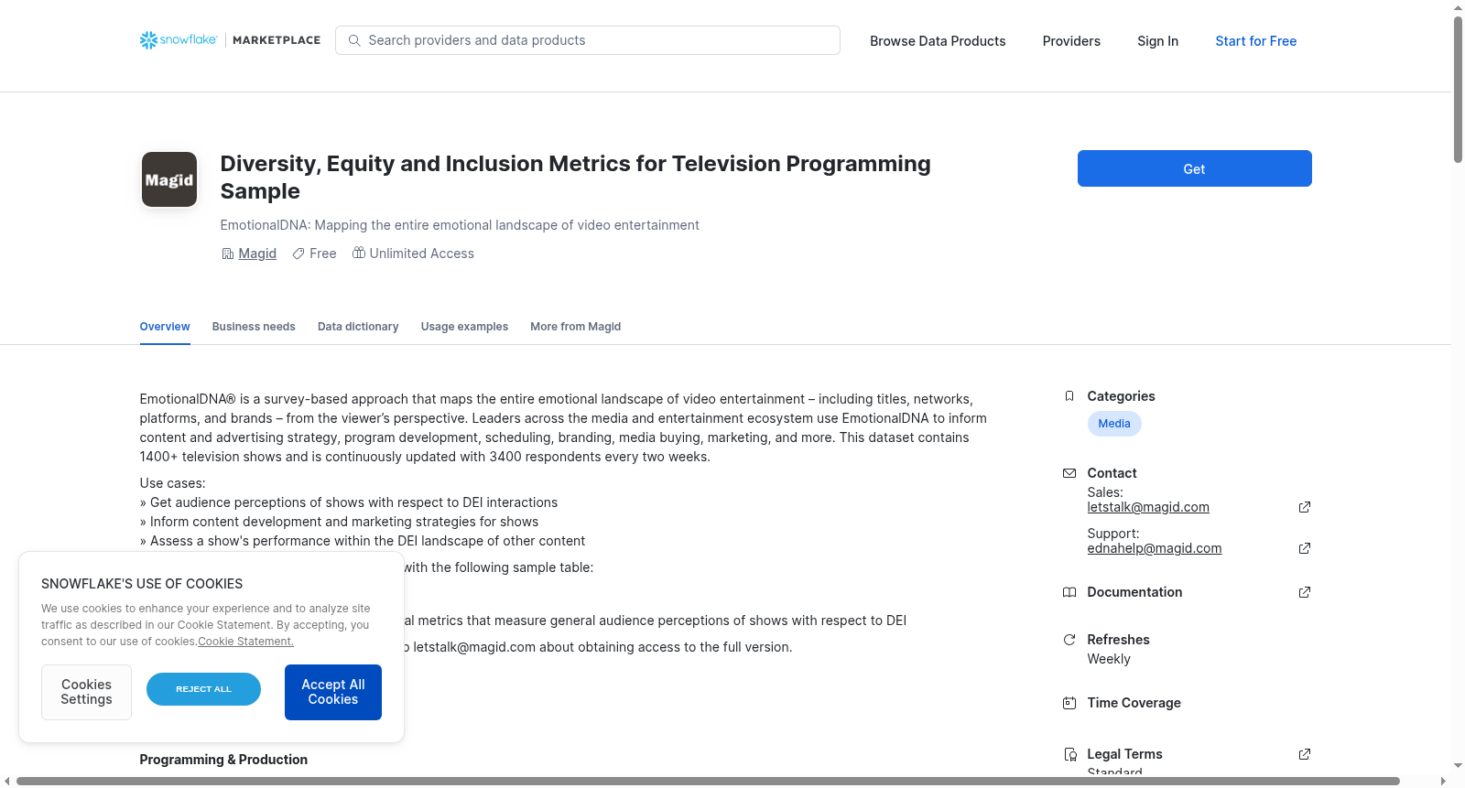
Task: Accept All Cookies in the banner
Action: point(333,692)
